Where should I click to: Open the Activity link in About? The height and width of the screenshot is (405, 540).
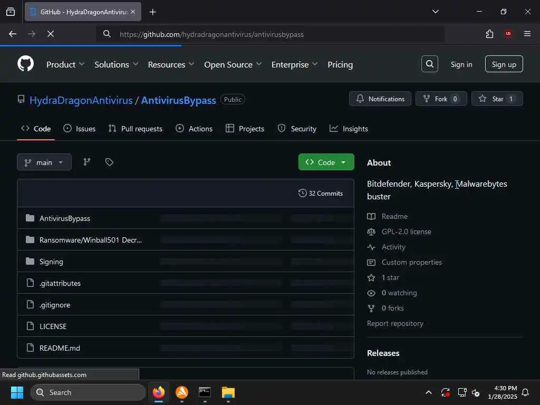[387, 247]
